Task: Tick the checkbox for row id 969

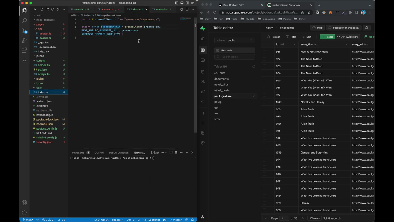Action: pyautogui.click(x=264, y=203)
